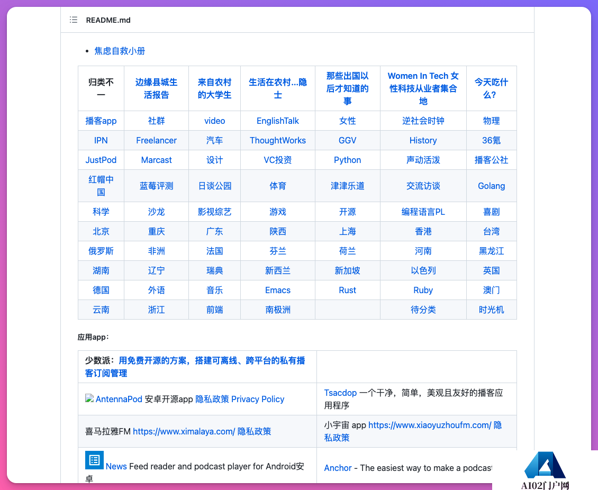Open 那些出国以后才知道的事 link
Viewport: 598px width, 490px height.
coord(348,88)
